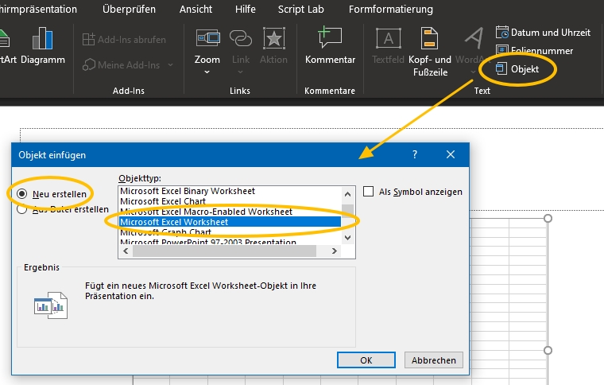Expand the Zoom dropdown arrow
604x385 pixels.
[207, 72]
